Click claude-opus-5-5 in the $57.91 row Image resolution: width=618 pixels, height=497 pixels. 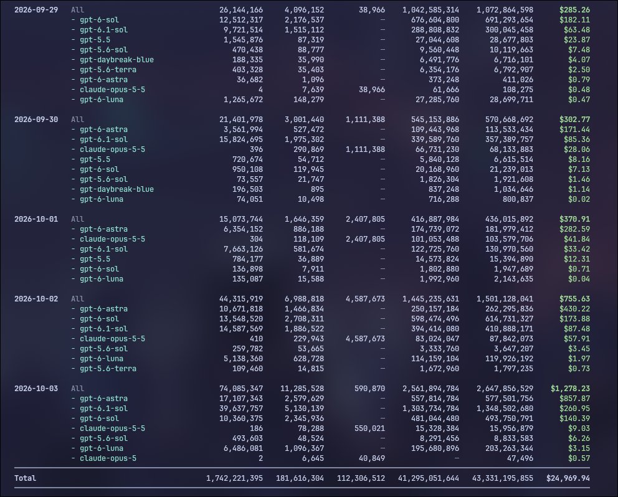(112, 339)
